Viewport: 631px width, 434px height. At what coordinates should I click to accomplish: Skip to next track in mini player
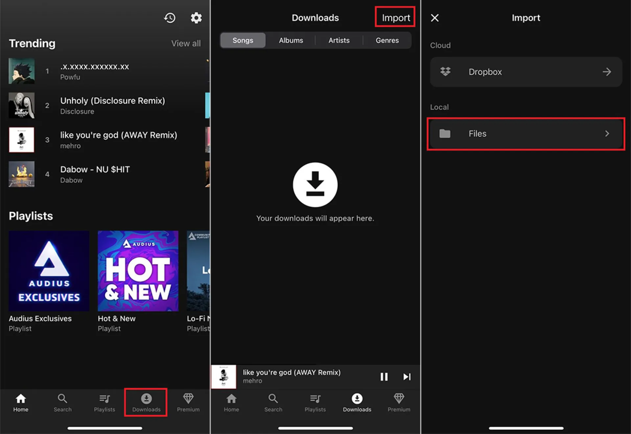[407, 377]
